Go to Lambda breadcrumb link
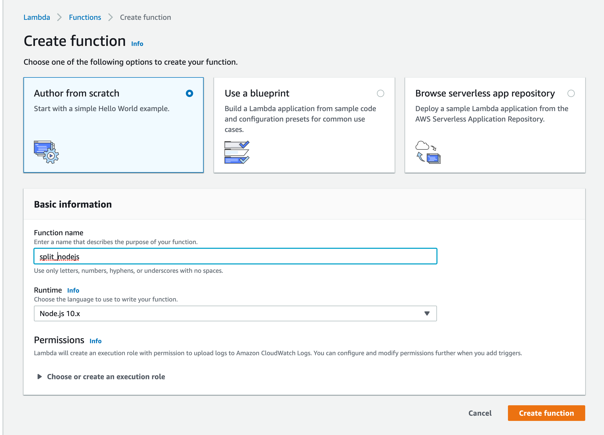The width and height of the screenshot is (604, 435). (x=37, y=17)
